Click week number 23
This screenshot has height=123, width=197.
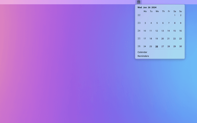[x=139, y=23]
